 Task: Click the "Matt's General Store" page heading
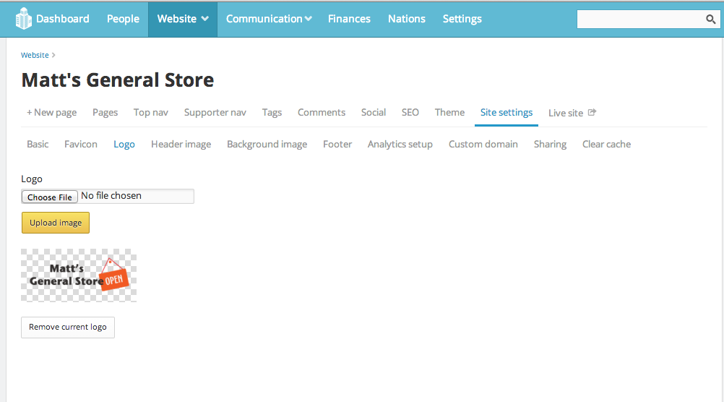[118, 80]
